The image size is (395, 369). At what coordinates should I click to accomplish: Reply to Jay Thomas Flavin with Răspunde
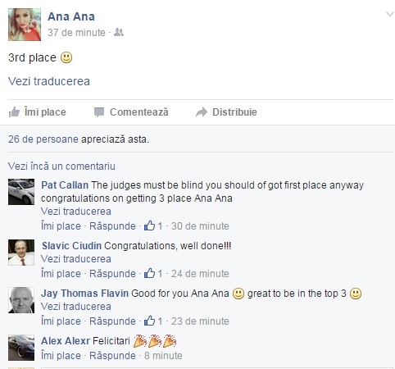point(112,321)
